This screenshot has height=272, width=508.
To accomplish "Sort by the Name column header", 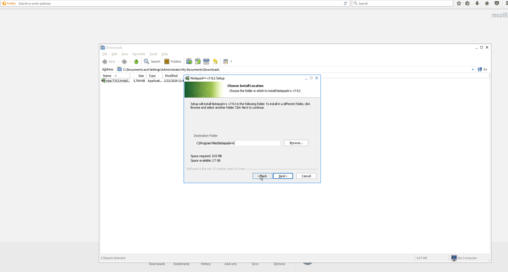I will [115, 76].
